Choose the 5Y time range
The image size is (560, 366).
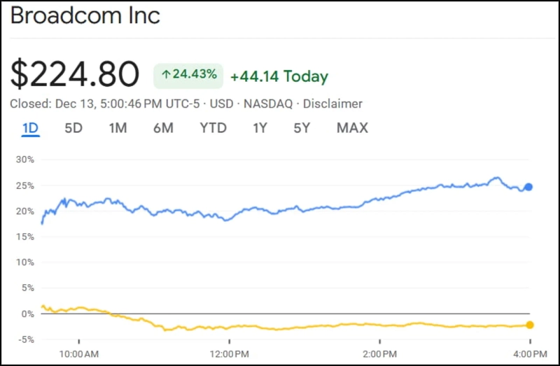[302, 128]
